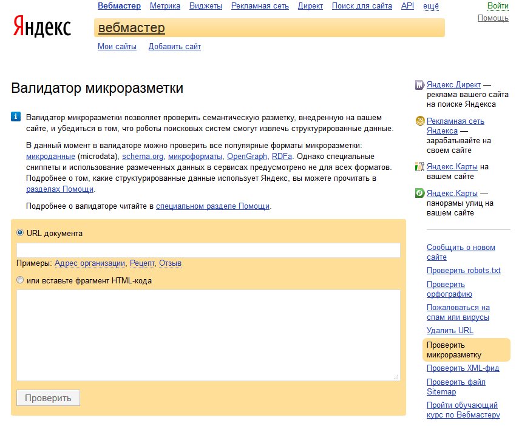The height and width of the screenshot is (426, 519).
Task: Click the green panoramas Яндекс.Карты icon
Action: point(419,192)
